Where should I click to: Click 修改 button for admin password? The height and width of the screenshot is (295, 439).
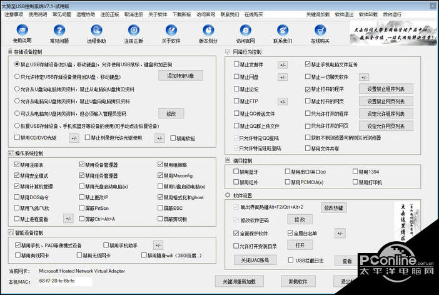tap(171, 113)
